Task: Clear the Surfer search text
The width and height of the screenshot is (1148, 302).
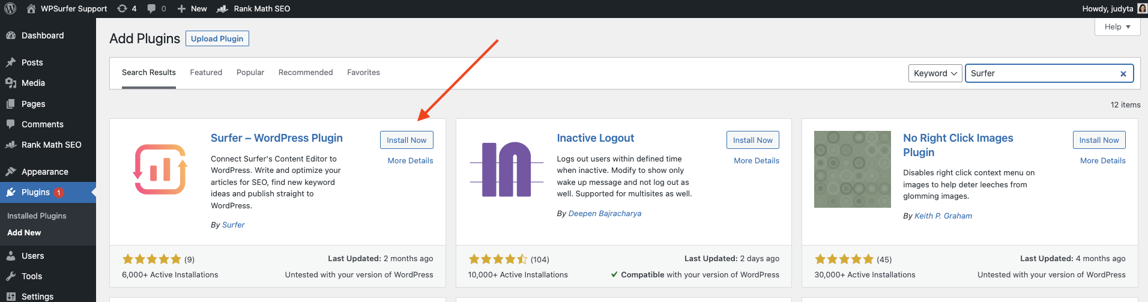Action: tap(1123, 74)
